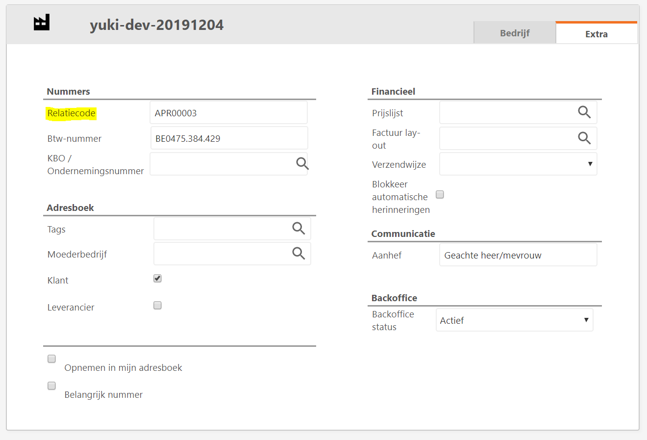Click the Aanhef salutation field

tap(518, 255)
